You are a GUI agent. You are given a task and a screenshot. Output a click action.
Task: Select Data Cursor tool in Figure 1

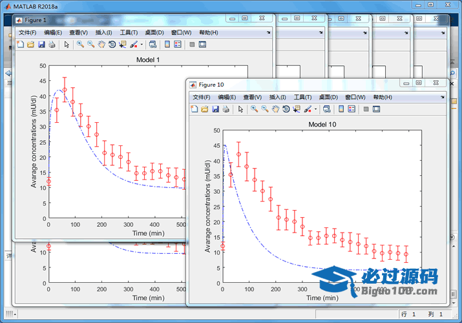click(123, 45)
